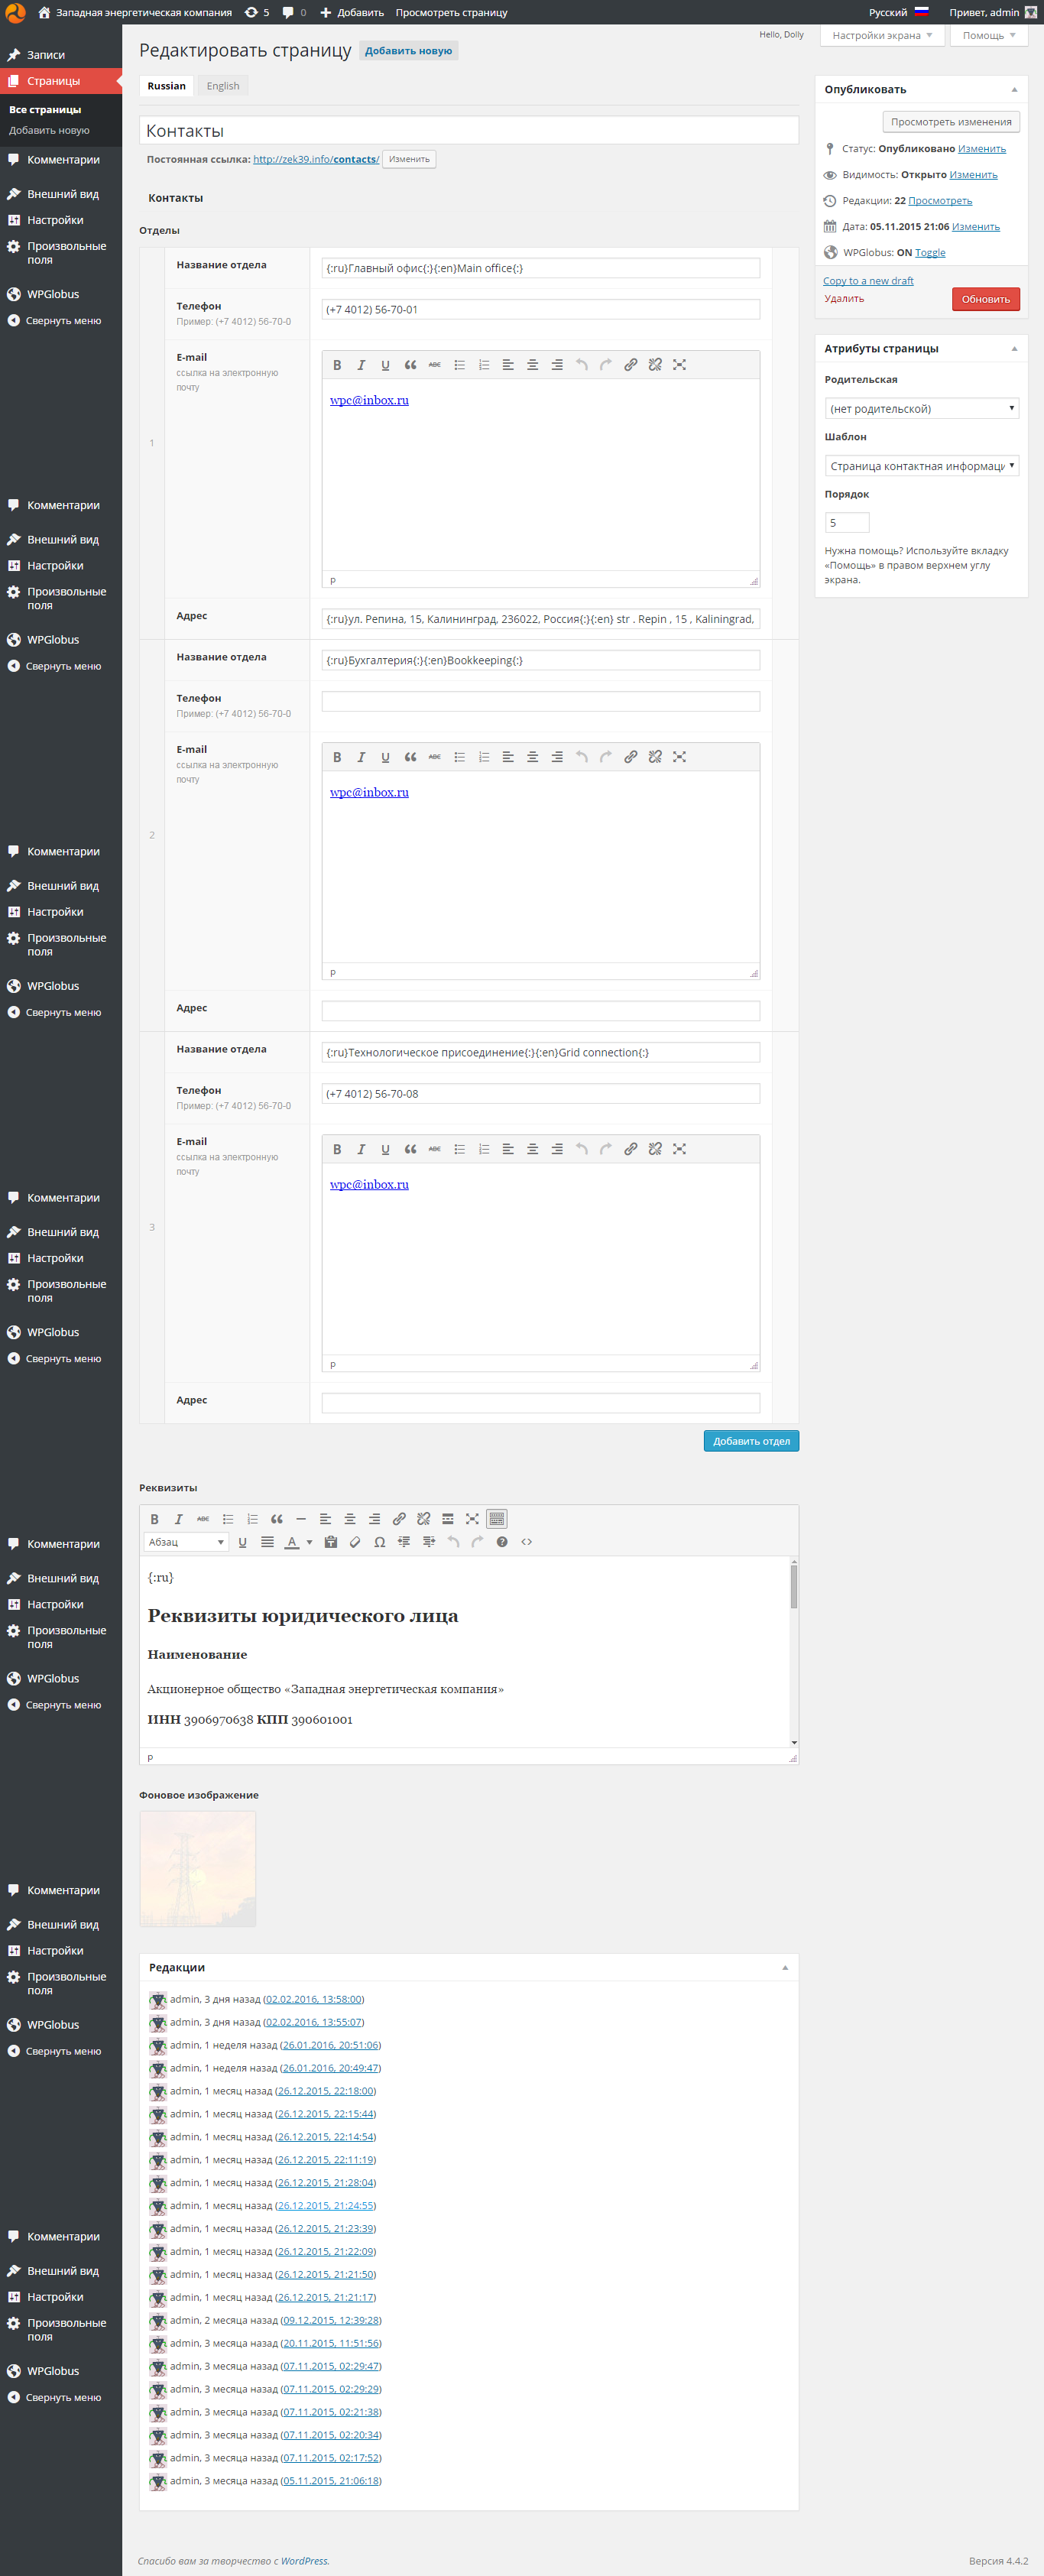The height and width of the screenshot is (2576, 1044).
Task: Apply strikethrough in department 3 E-mail editor
Action: point(434,1149)
